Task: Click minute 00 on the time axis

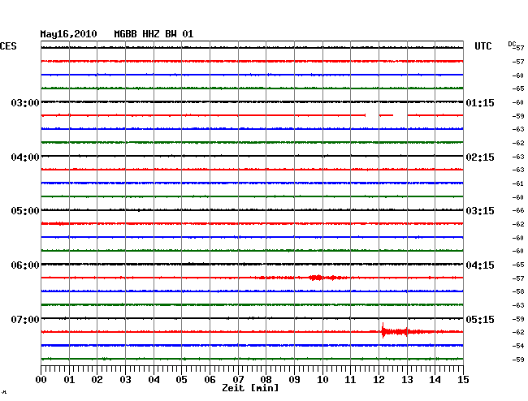Action: coord(41,379)
